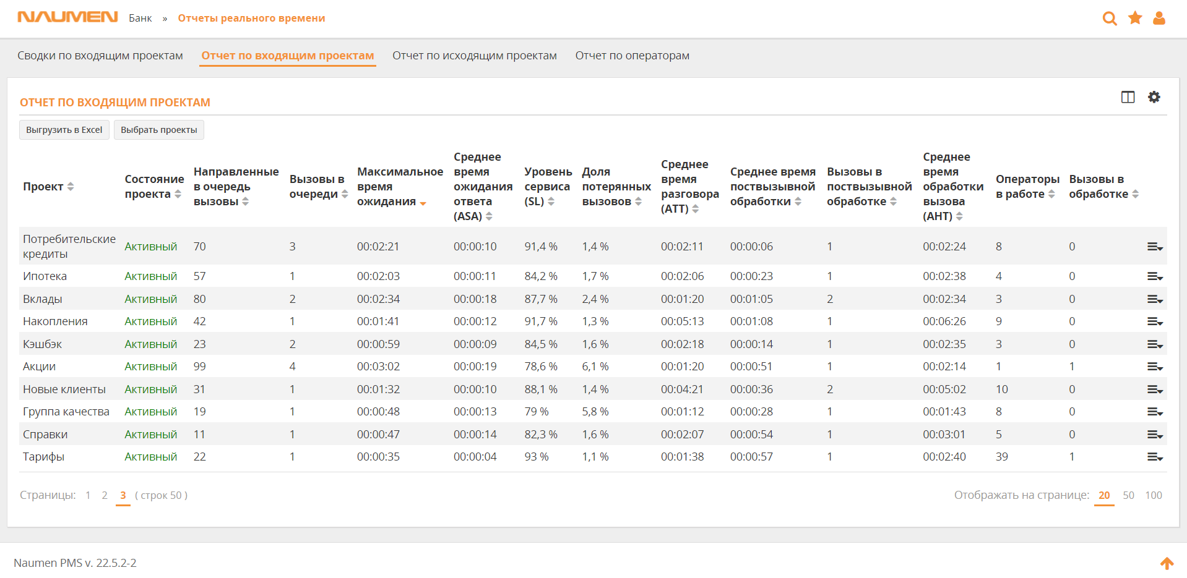Image resolution: width=1187 pixels, height=578 pixels.
Task: Go to page 2
Action: pyautogui.click(x=105, y=495)
